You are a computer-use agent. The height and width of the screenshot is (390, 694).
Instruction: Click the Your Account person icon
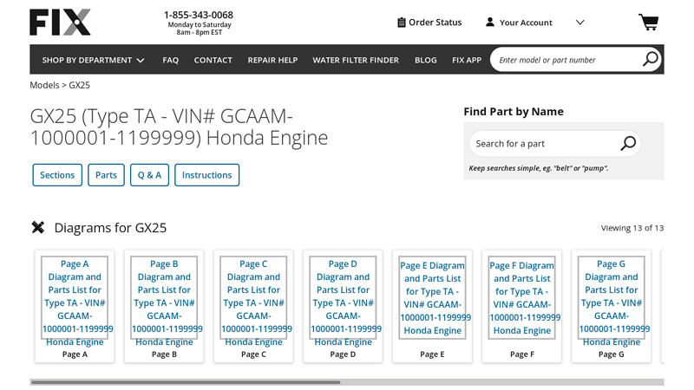pos(490,23)
